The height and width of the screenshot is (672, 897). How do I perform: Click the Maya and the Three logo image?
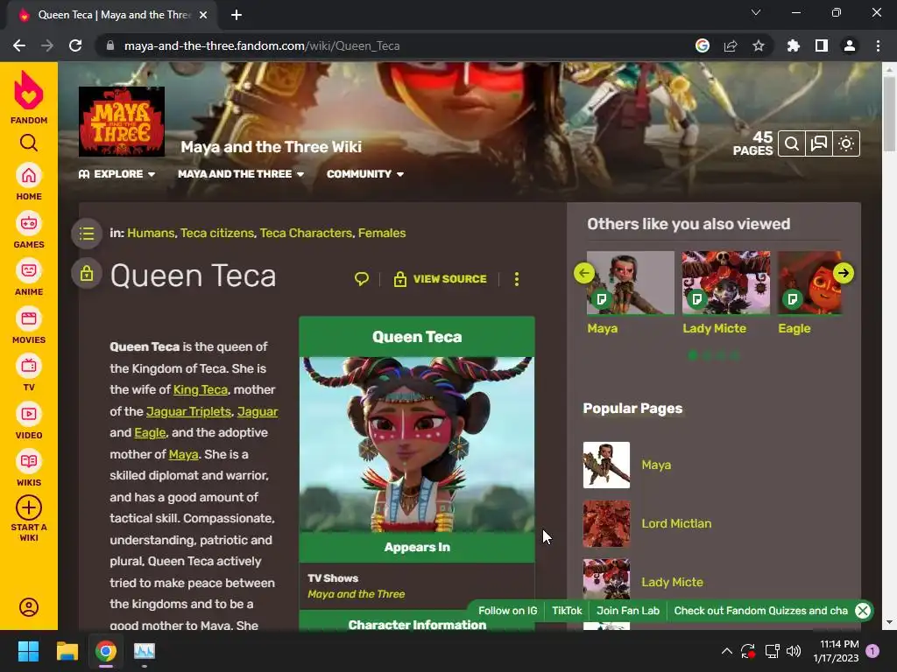click(x=121, y=121)
